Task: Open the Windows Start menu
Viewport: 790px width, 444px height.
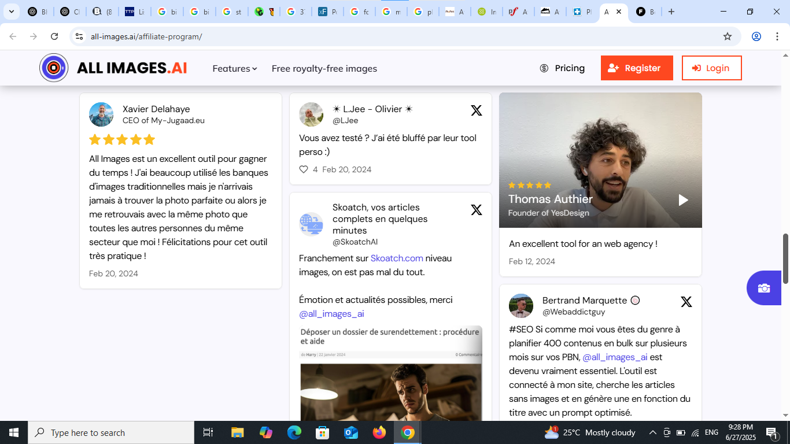Action: [x=14, y=432]
